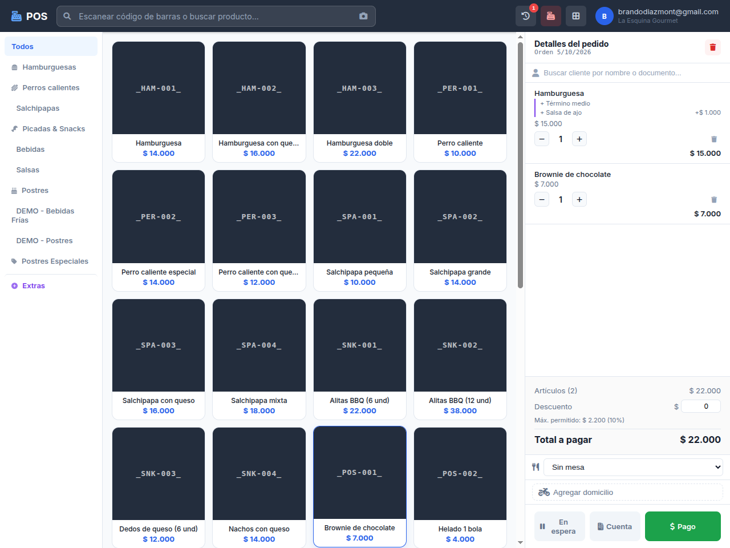This screenshot has width=730, height=548.
Task: Decrease Hamburguesa quantity with minus button
Action: point(542,139)
